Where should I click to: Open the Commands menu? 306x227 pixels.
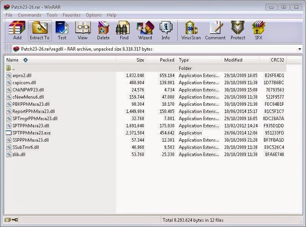(30, 15)
